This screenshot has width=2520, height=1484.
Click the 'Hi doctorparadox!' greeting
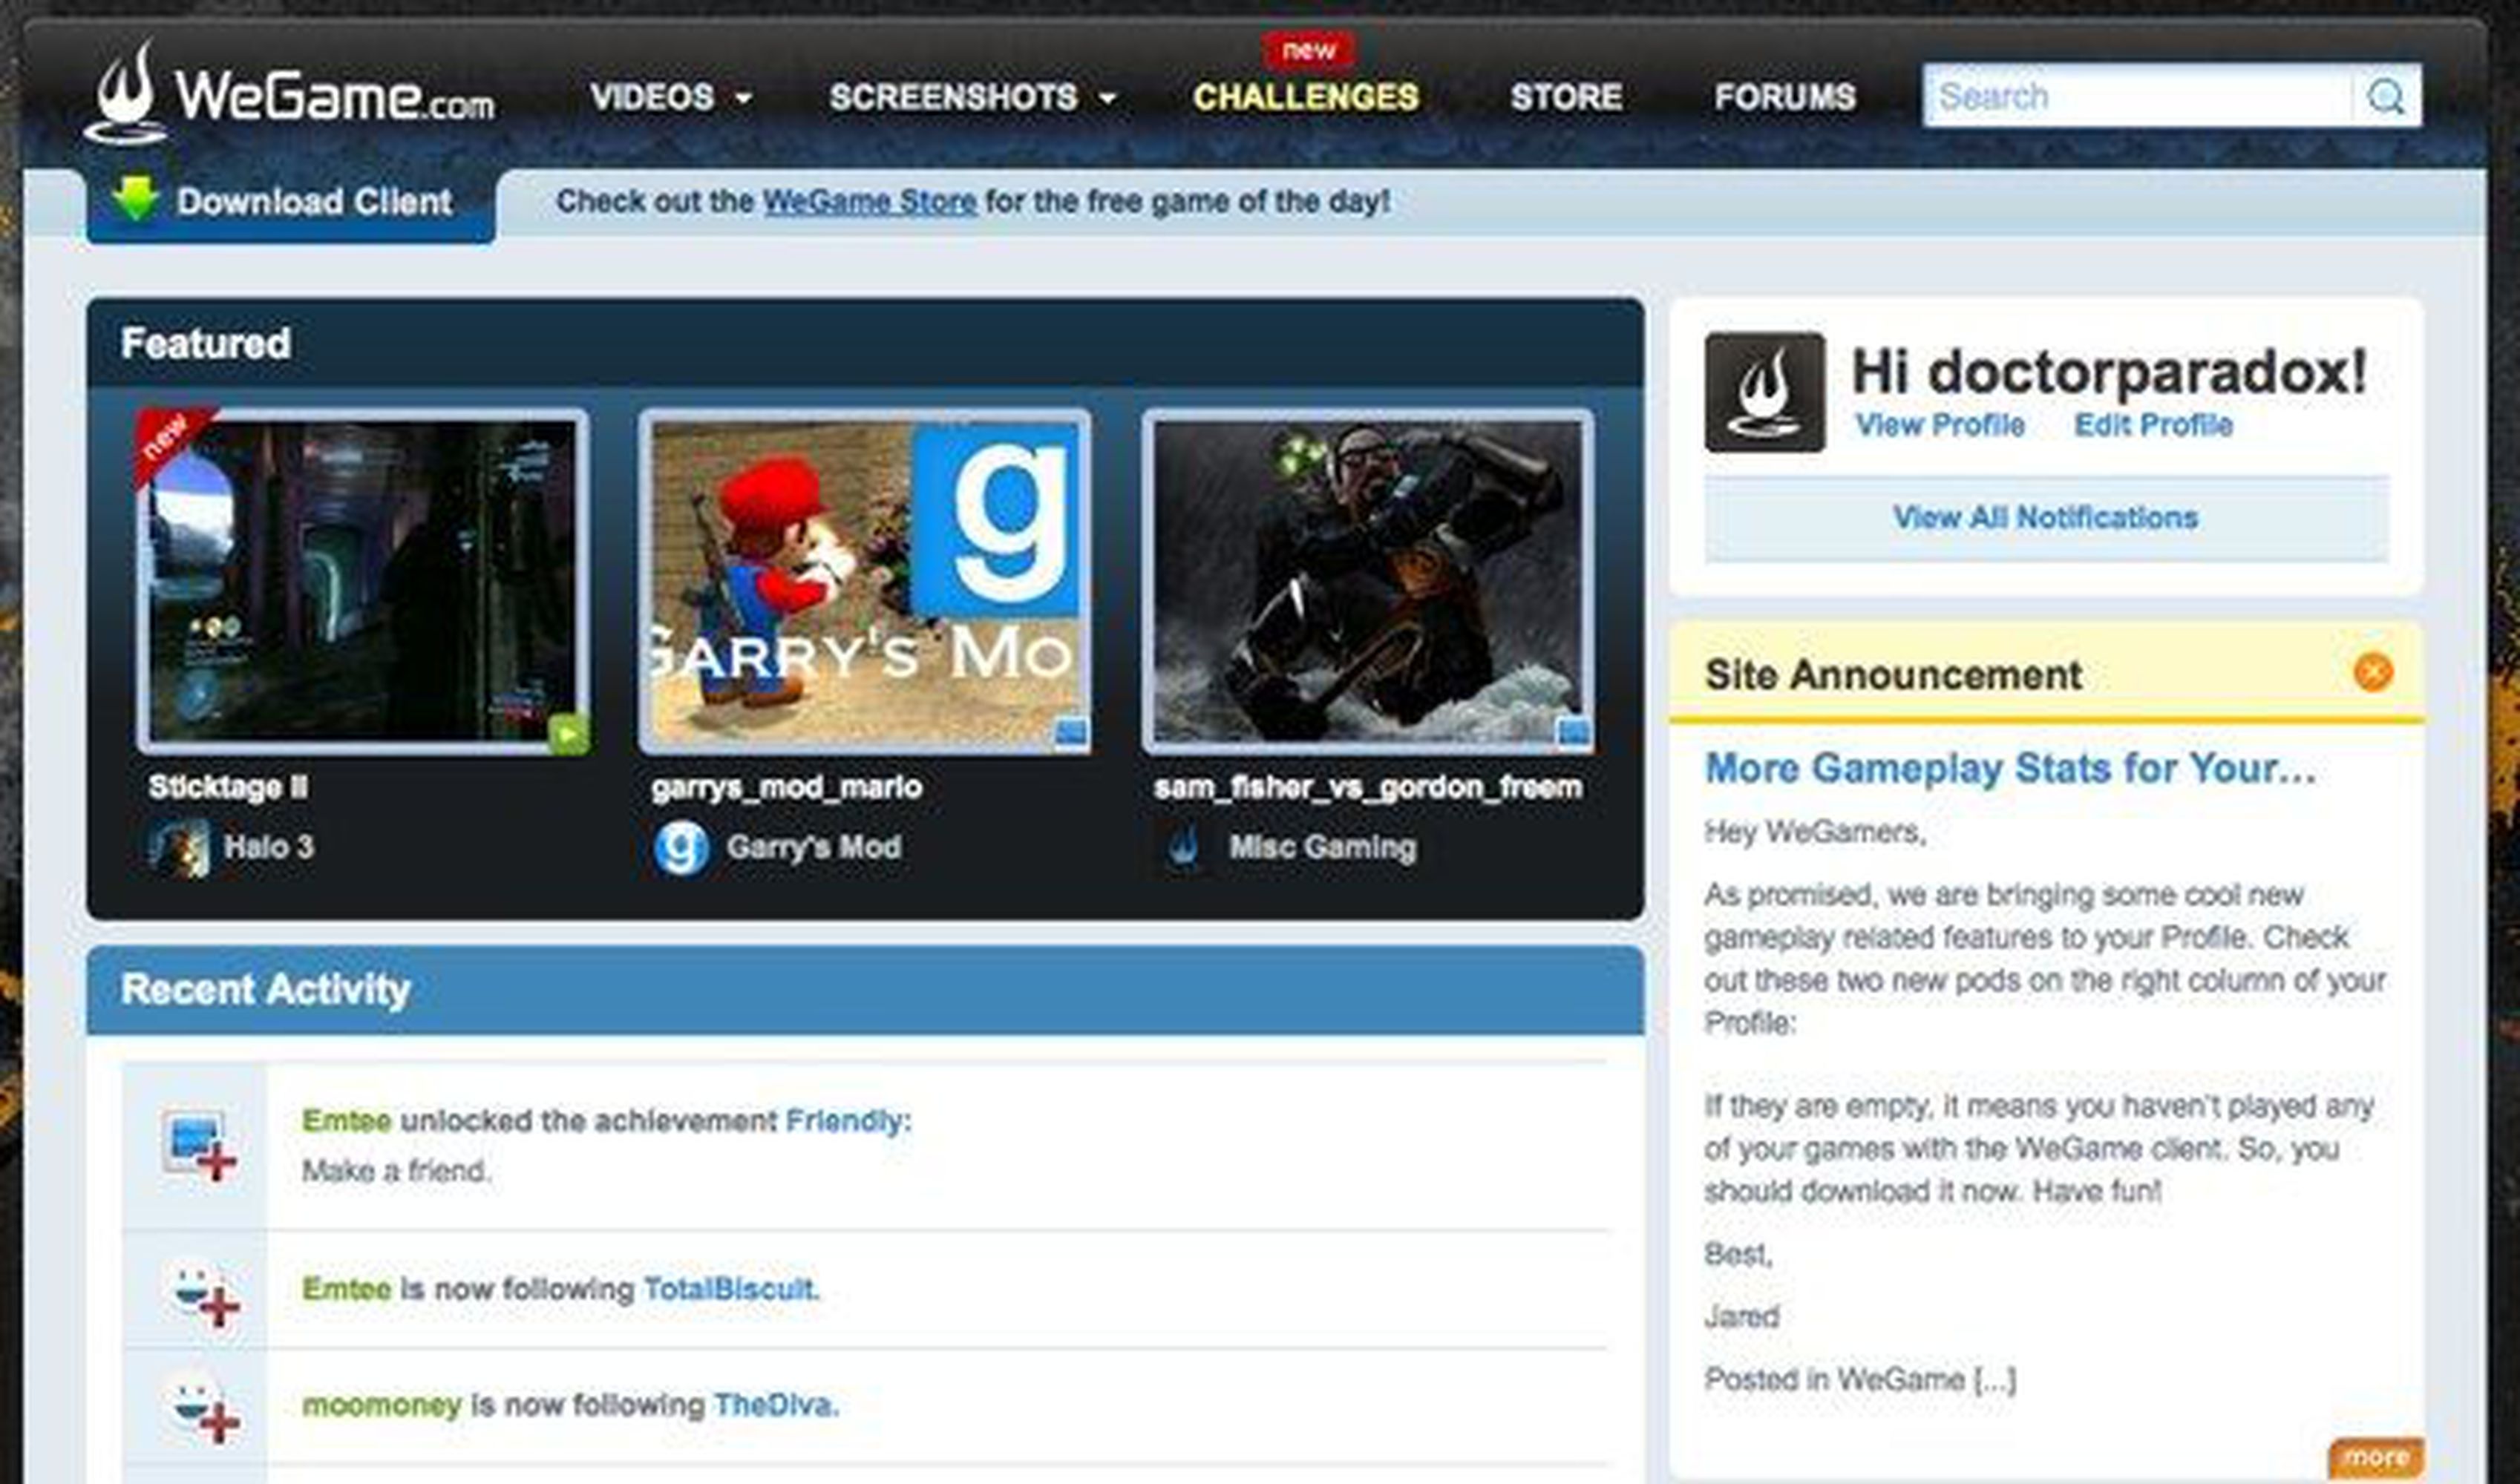pos(2109,372)
